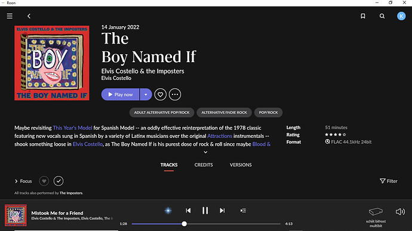
Task: Click the now-playing album thumbnail
Action: click(16, 215)
